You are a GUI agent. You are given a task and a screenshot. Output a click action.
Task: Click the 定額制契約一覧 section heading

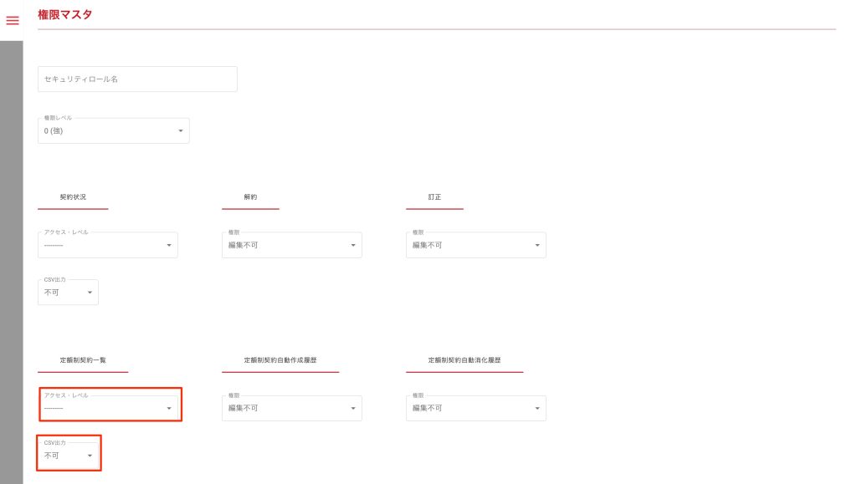pos(83,360)
